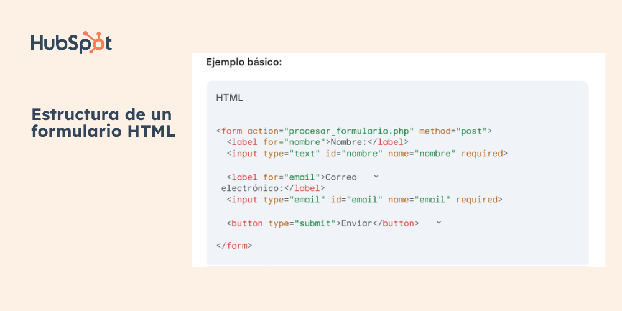The image size is (622, 311).
Task: Click the electrónico closing label line
Action: click(x=273, y=188)
